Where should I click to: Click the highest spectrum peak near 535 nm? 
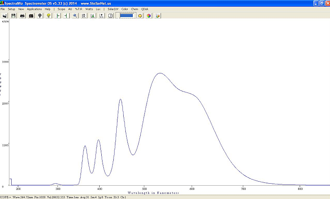[160, 73]
